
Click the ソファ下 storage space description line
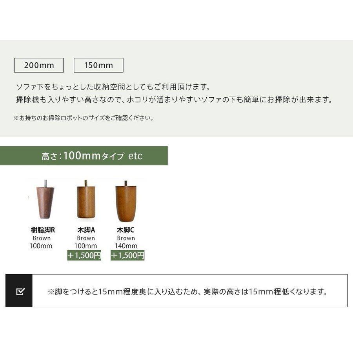tap(113, 87)
